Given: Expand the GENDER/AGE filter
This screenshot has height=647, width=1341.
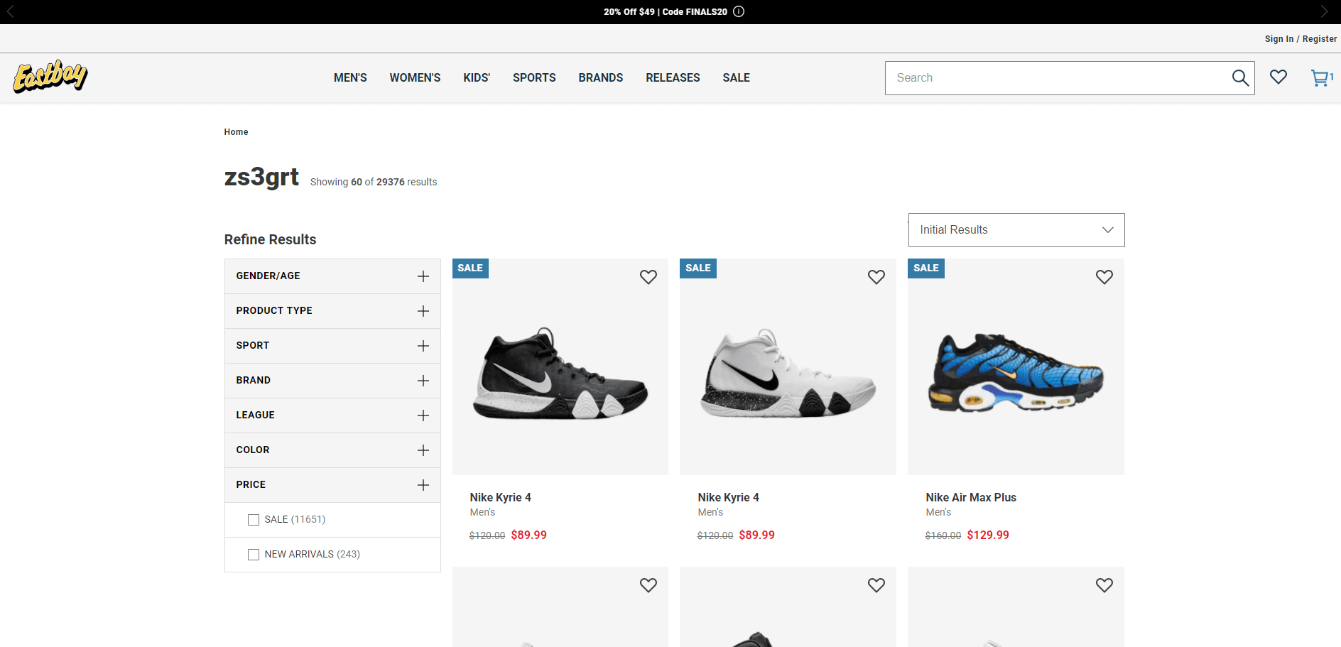Looking at the screenshot, I should click(x=332, y=276).
